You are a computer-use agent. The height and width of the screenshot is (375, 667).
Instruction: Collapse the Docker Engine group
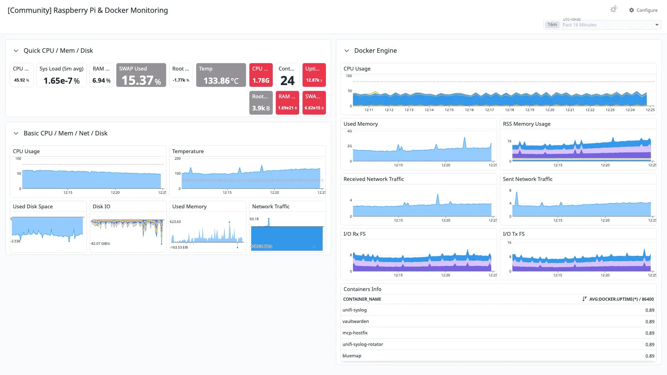tap(347, 51)
